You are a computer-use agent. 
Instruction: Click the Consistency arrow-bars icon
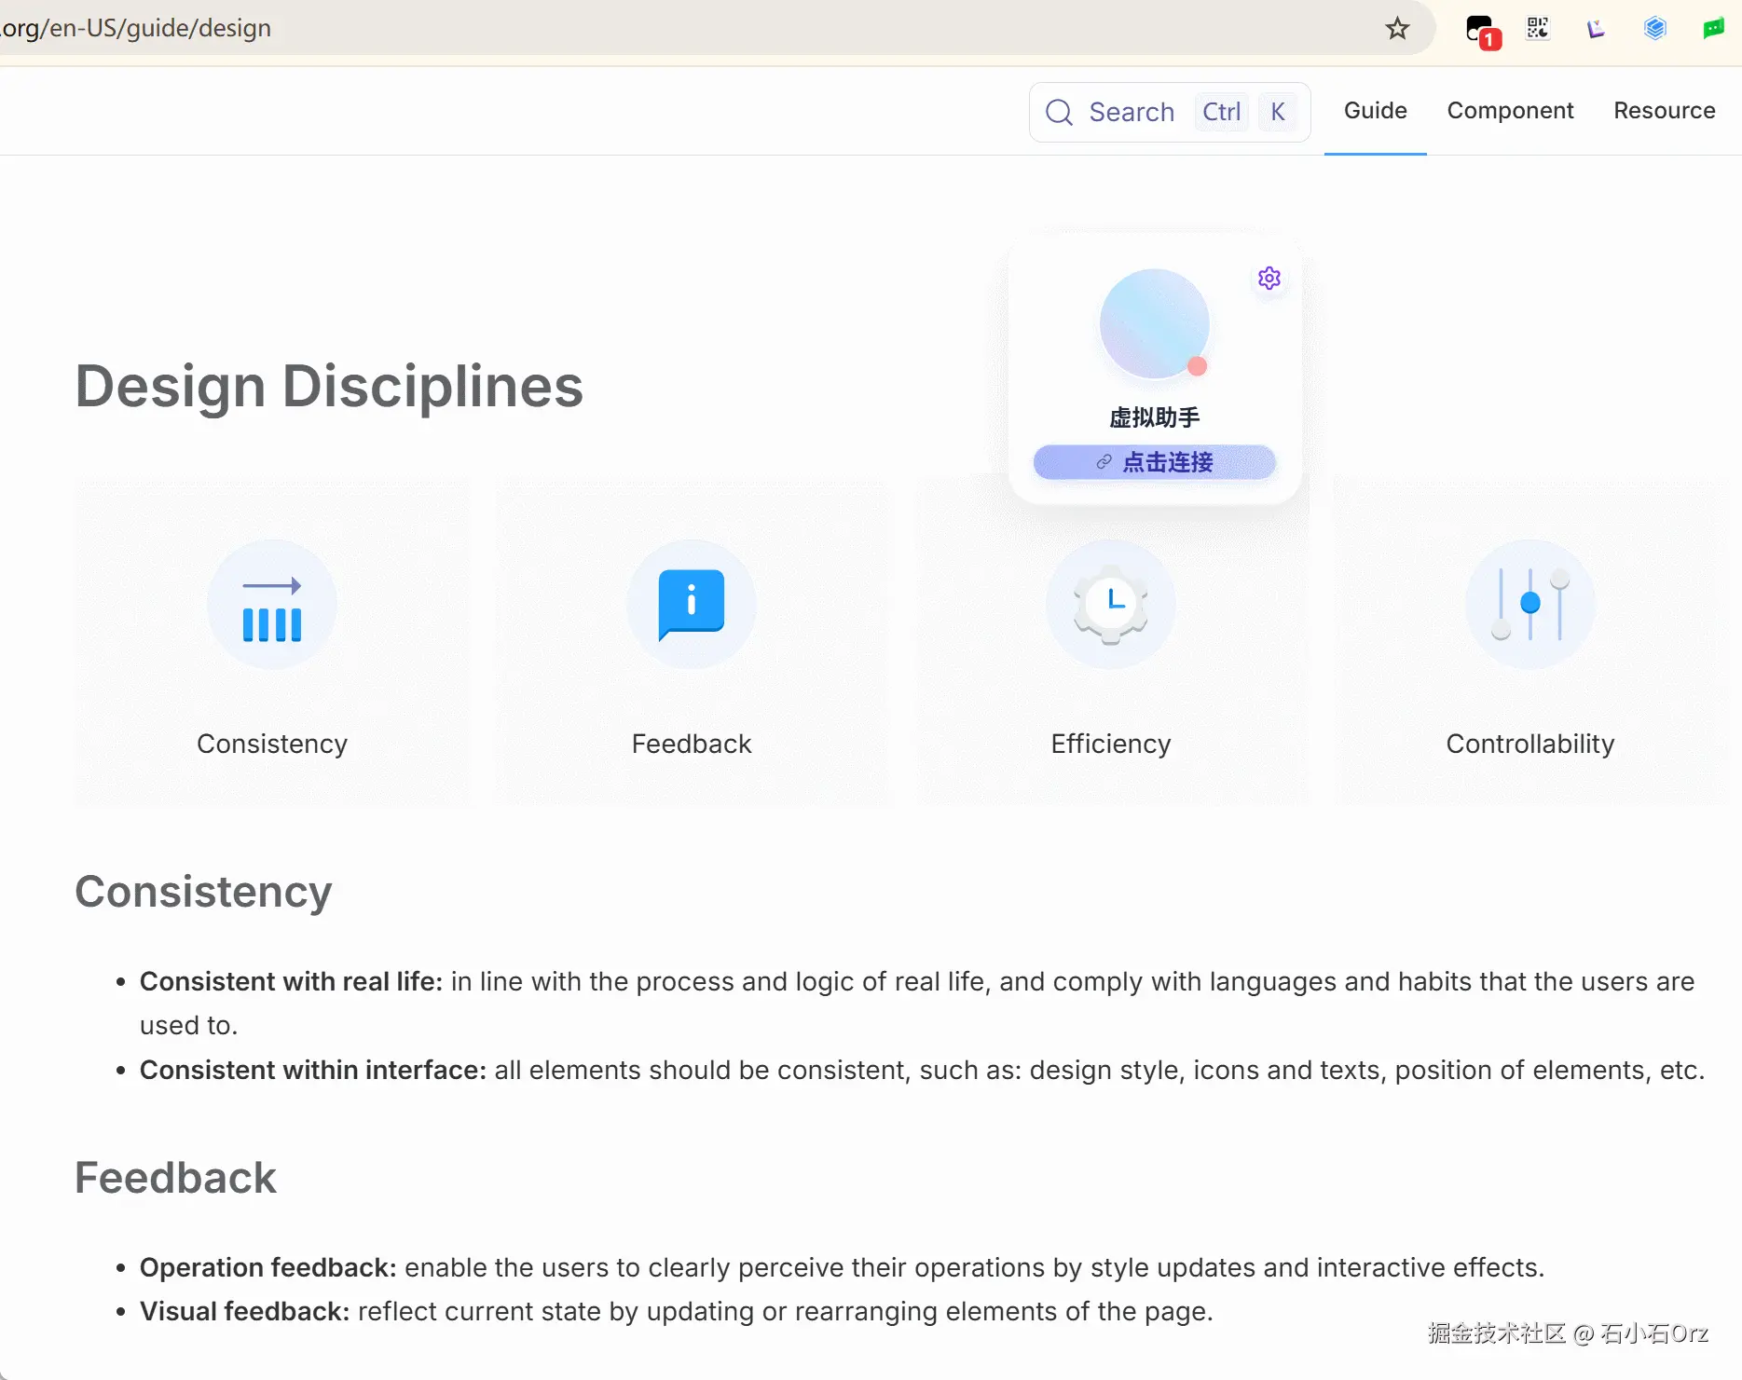coord(271,604)
